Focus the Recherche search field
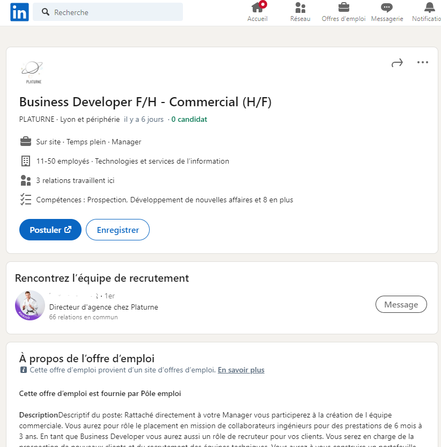This screenshot has height=447, width=441. pyautogui.click(x=108, y=12)
